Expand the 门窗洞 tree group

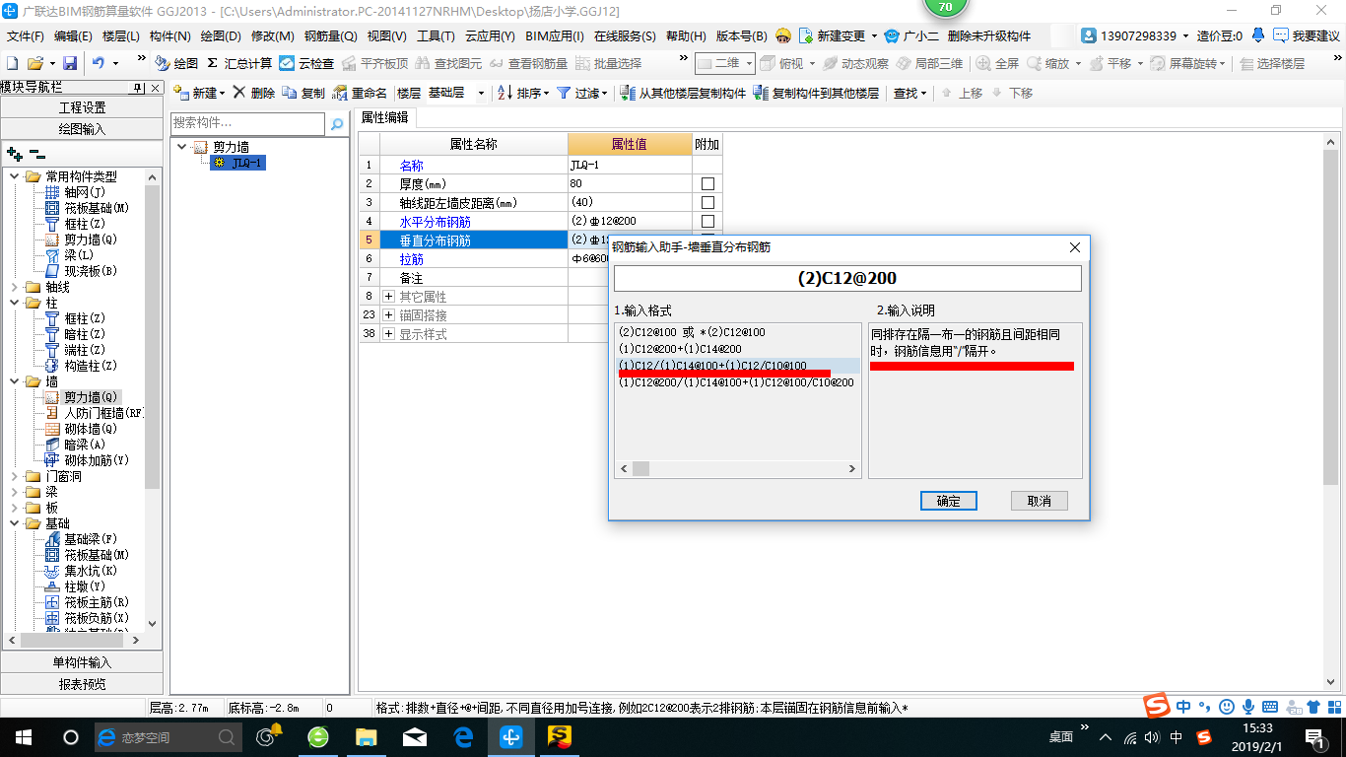[14, 476]
